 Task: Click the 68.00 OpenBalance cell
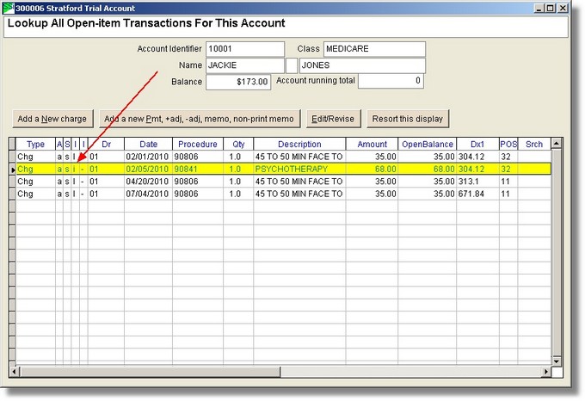point(428,169)
